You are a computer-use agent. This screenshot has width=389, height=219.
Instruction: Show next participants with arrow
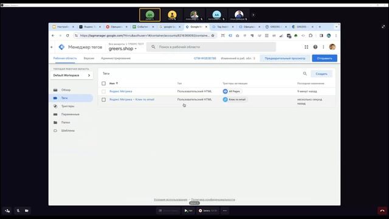click(253, 15)
